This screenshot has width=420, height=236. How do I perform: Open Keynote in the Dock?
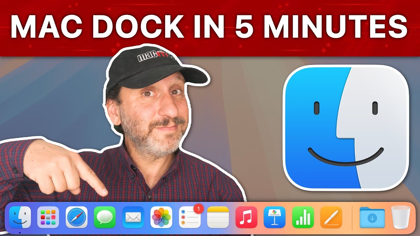point(275,217)
